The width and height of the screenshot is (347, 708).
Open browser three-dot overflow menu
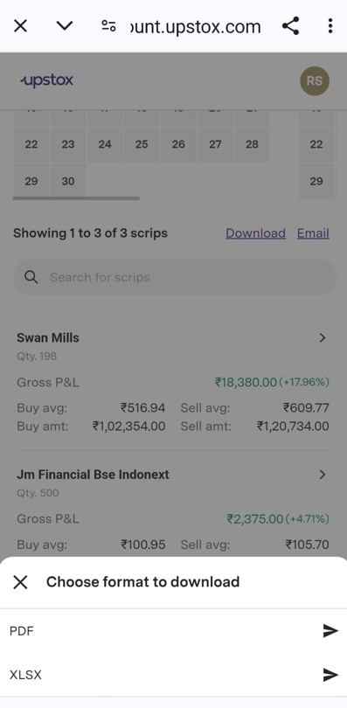[x=330, y=26]
